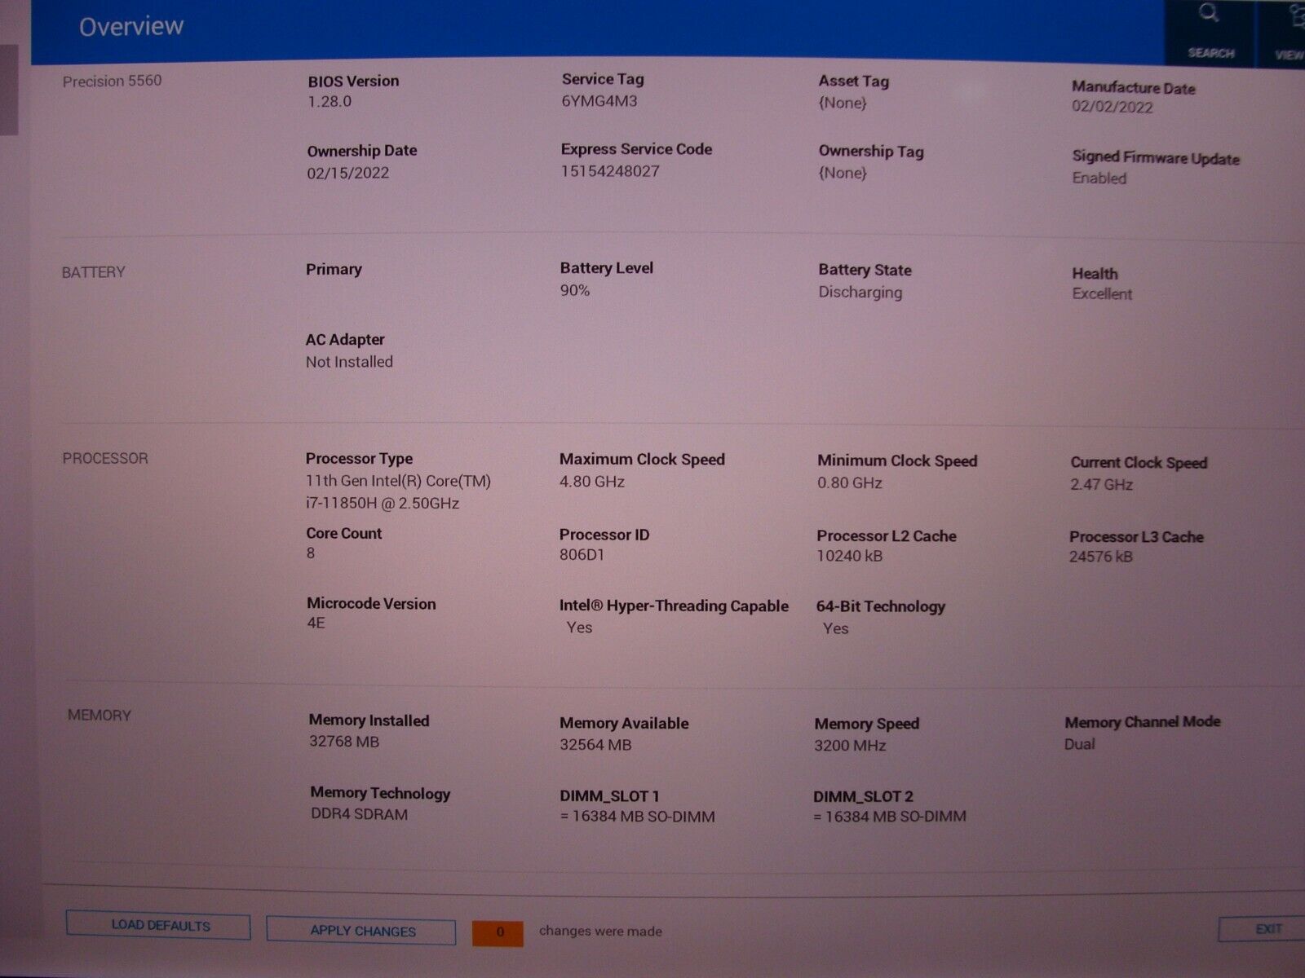
Task: Open the Search icon in header
Action: tap(1210, 31)
